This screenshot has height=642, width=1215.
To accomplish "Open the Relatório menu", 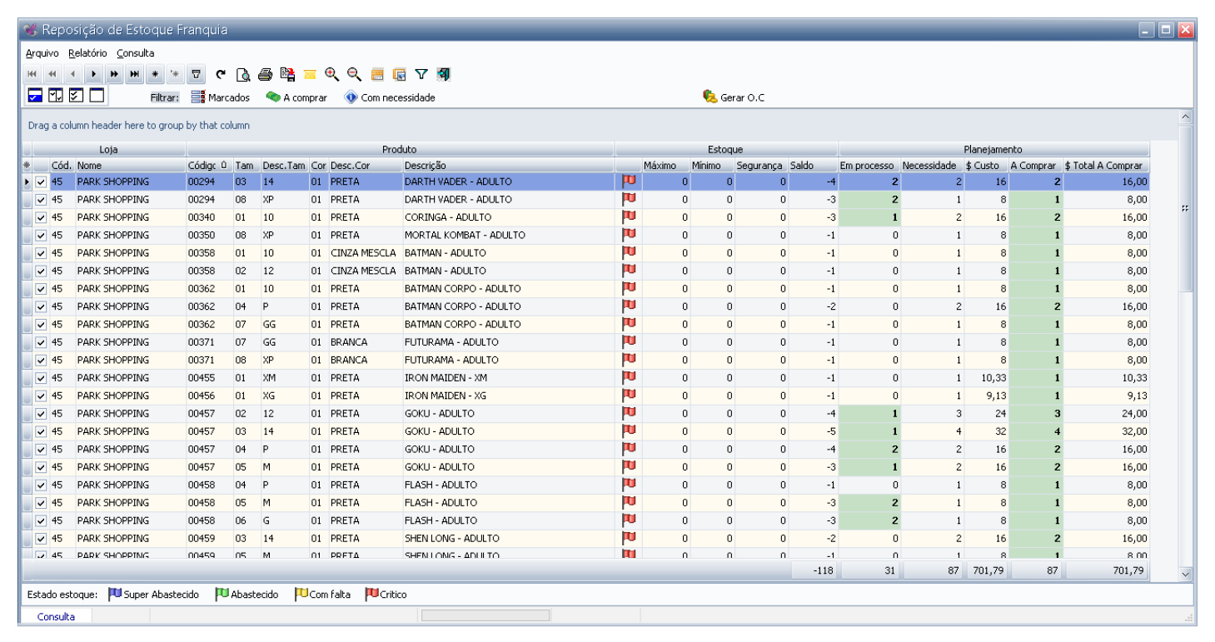I will [x=87, y=53].
